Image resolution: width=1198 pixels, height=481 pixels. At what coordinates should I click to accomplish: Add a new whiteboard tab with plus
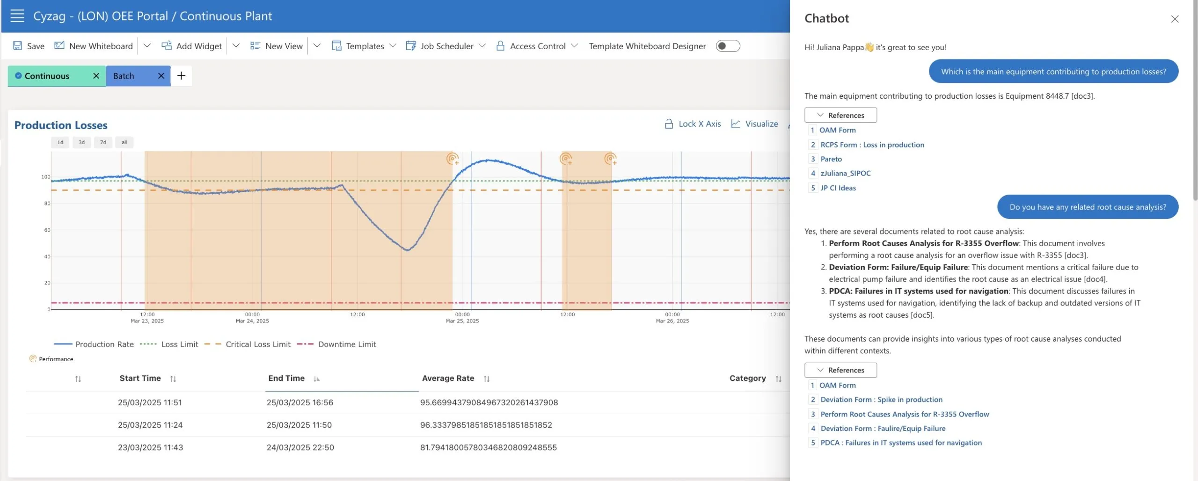[x=182, y=76]
